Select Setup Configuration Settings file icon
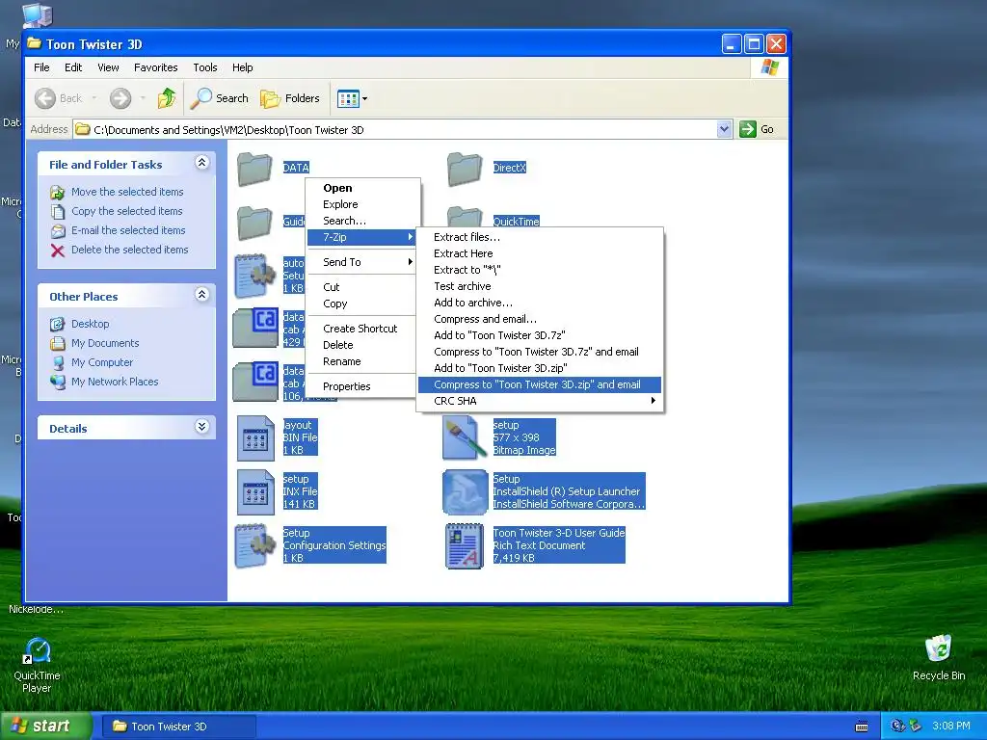 255,545
